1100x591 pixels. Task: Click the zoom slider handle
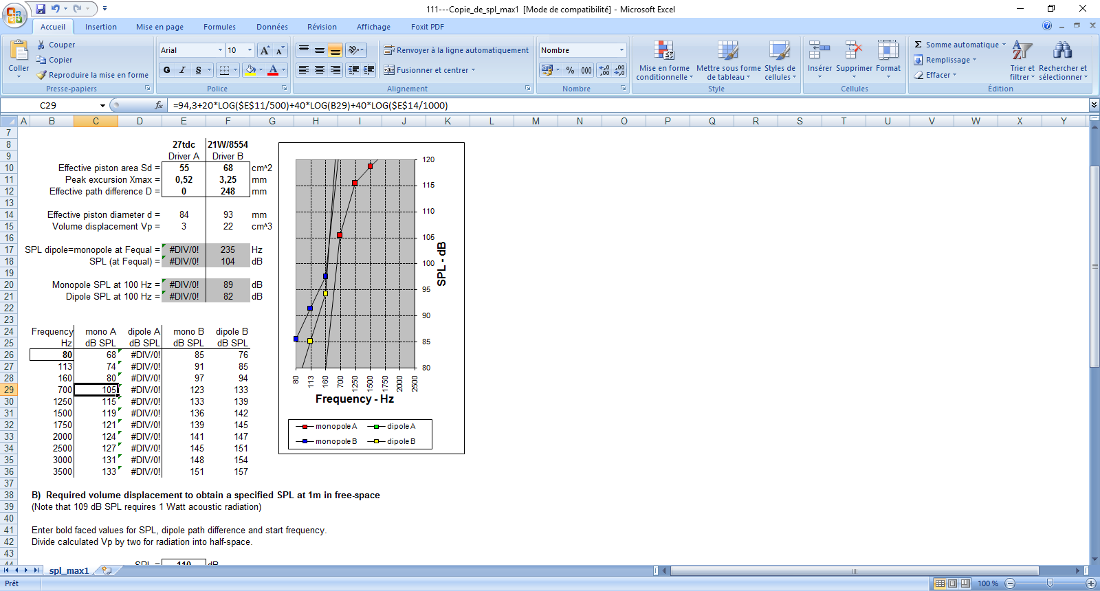1050,583
